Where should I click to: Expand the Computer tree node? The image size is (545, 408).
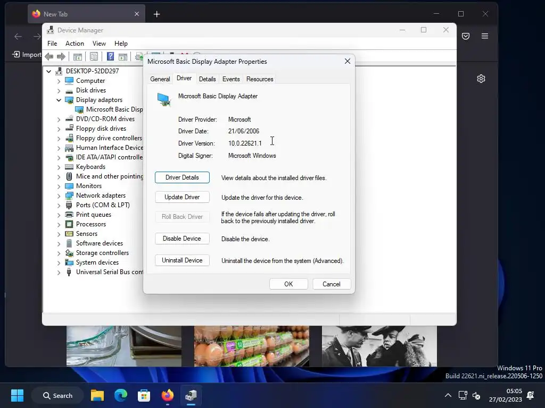[x=59, y=81]
